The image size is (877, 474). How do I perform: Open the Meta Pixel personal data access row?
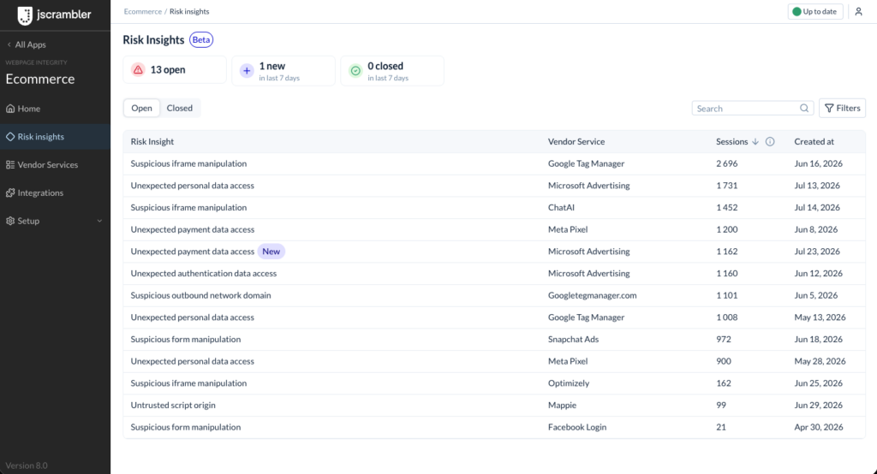(494, 361)
